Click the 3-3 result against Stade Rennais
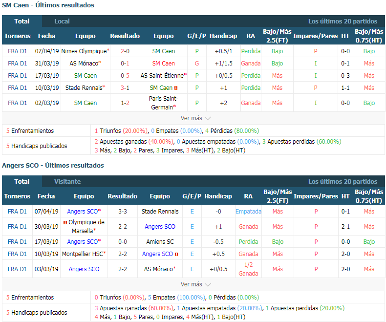Screen dimensions: 386x322 pos(123,212)
